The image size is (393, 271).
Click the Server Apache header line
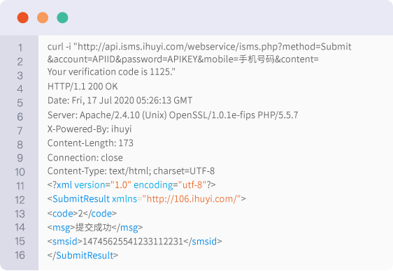pos(173,115)
